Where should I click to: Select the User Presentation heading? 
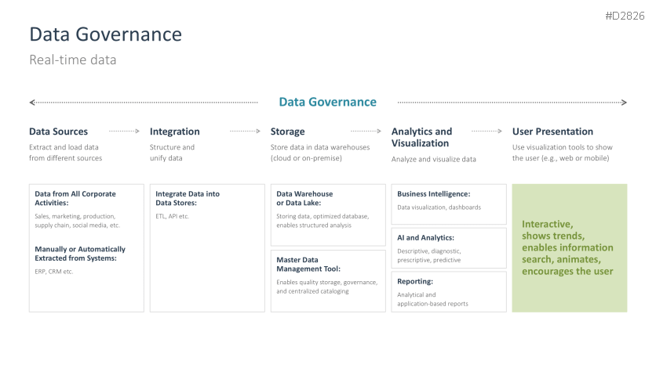(552, 132)
